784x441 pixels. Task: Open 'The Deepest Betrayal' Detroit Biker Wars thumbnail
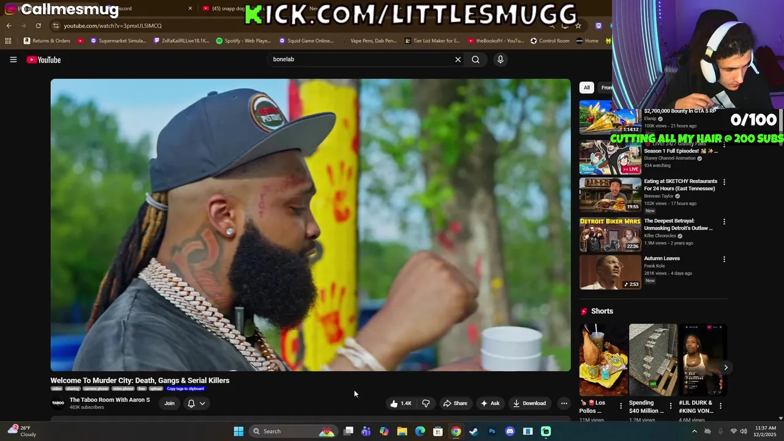(610, 234)
